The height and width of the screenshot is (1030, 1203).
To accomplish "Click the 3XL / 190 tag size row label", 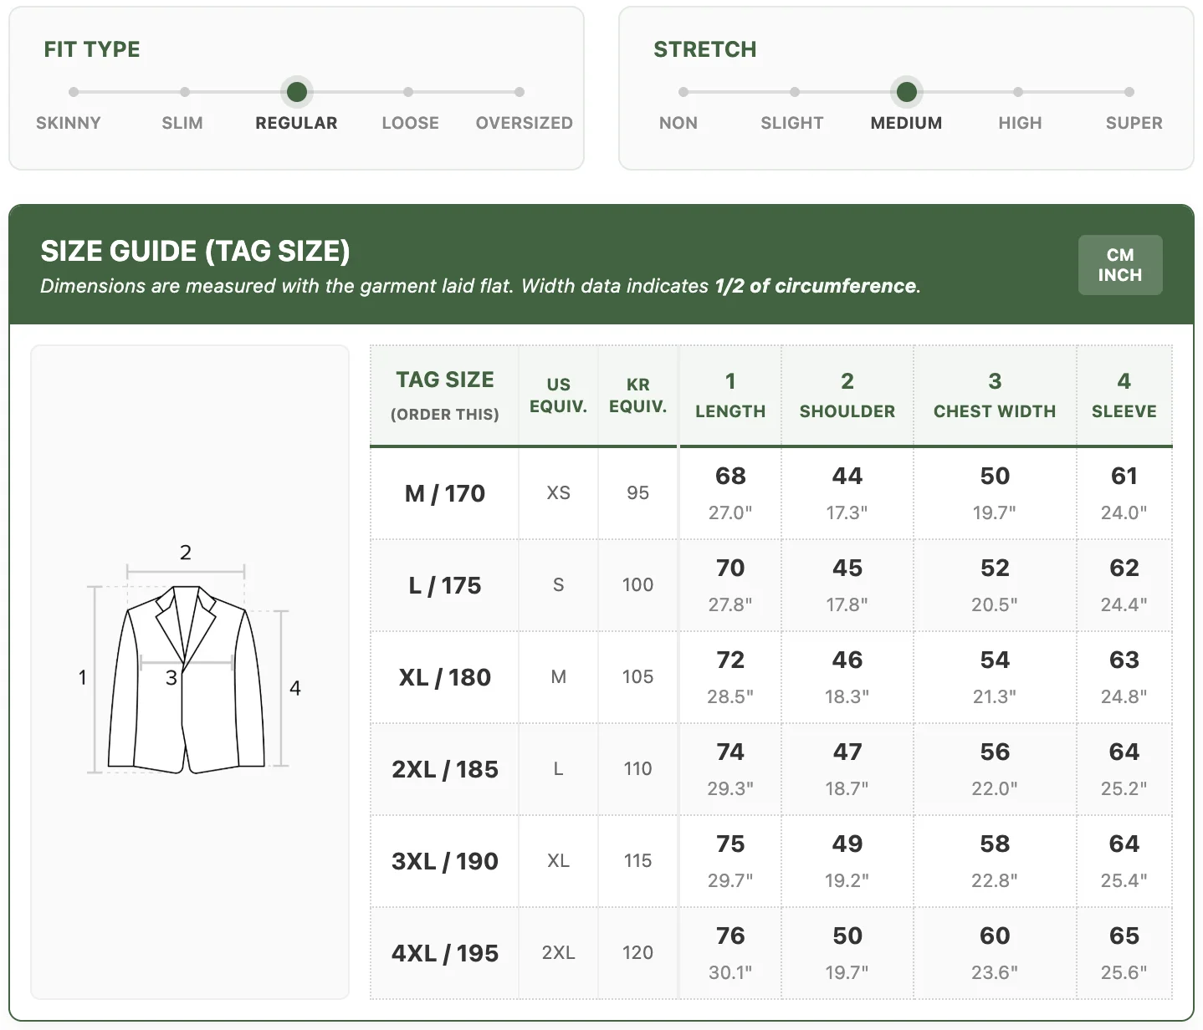I will coord(445,861).
